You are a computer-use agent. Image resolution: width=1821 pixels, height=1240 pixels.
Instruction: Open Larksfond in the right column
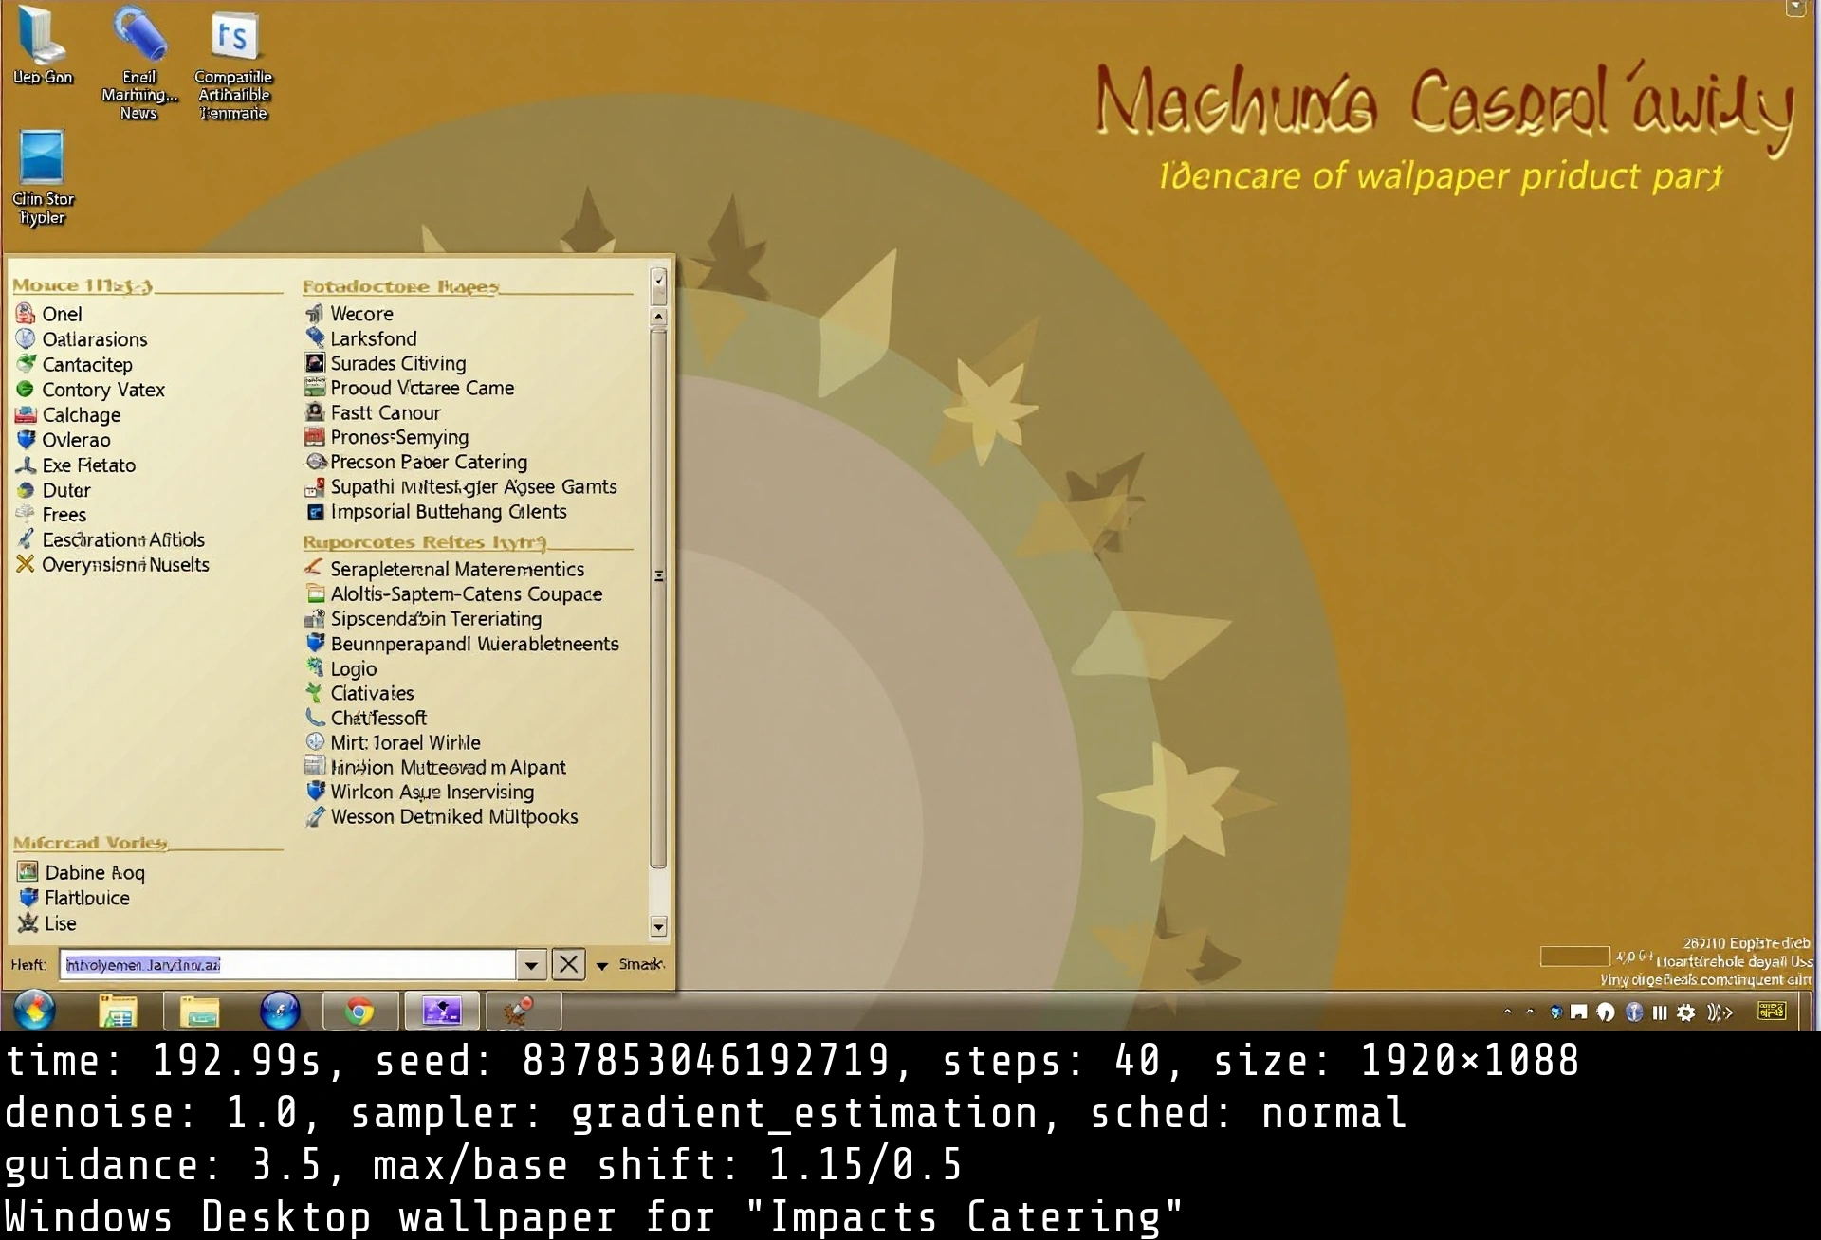coord(373,338)
